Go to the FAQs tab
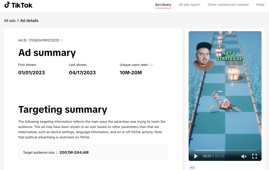This screenshot has height=170, width=269. (x=260, y=5)
